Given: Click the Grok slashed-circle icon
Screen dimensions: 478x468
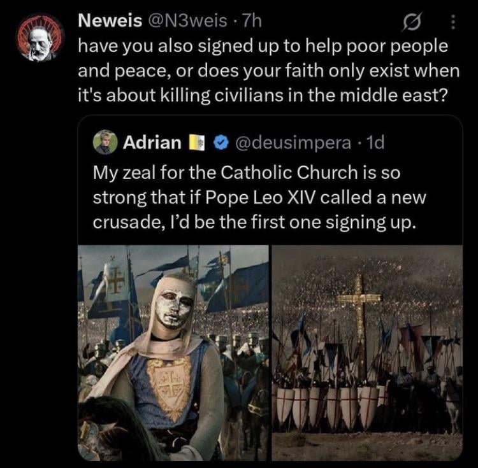Looking at the screenshot, I should pyautogui.click(x=409, y=23).
